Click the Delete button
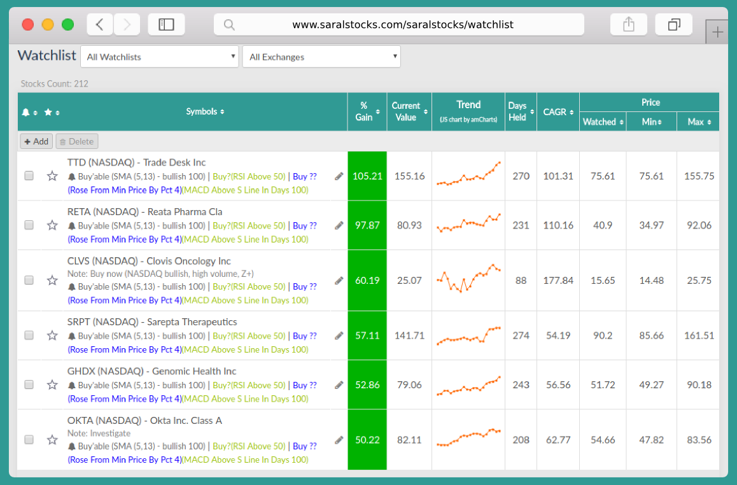This screenshot has width=737, height=485. pyautogui.click(x=76, y=141)
